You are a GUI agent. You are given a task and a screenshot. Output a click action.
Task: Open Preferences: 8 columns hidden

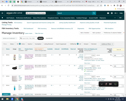[x=113, y=33]
